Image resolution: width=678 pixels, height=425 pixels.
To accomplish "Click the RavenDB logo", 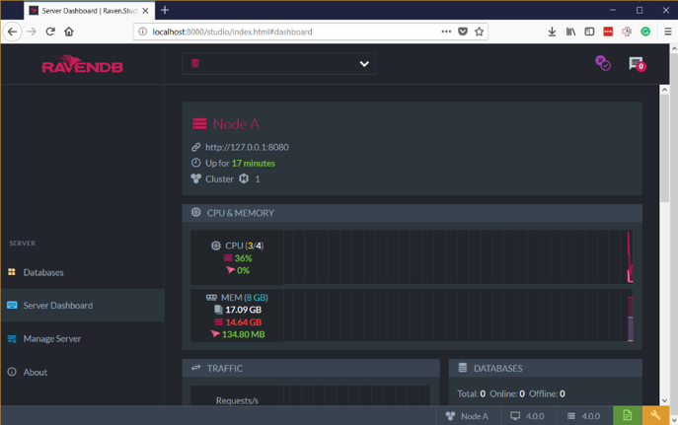I will point(82,64).
